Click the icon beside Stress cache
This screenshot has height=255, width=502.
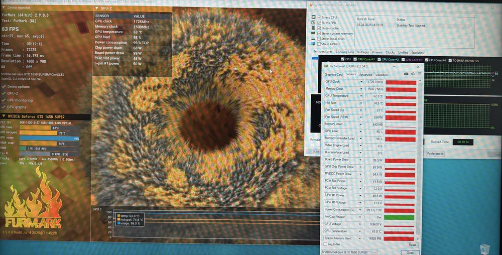(314, 28)
